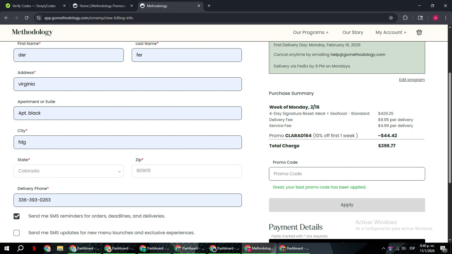The height and width of the screenshot is (254, 452).
Task: Switch ESP keyboard language indicator
Action: pos(412,248)
